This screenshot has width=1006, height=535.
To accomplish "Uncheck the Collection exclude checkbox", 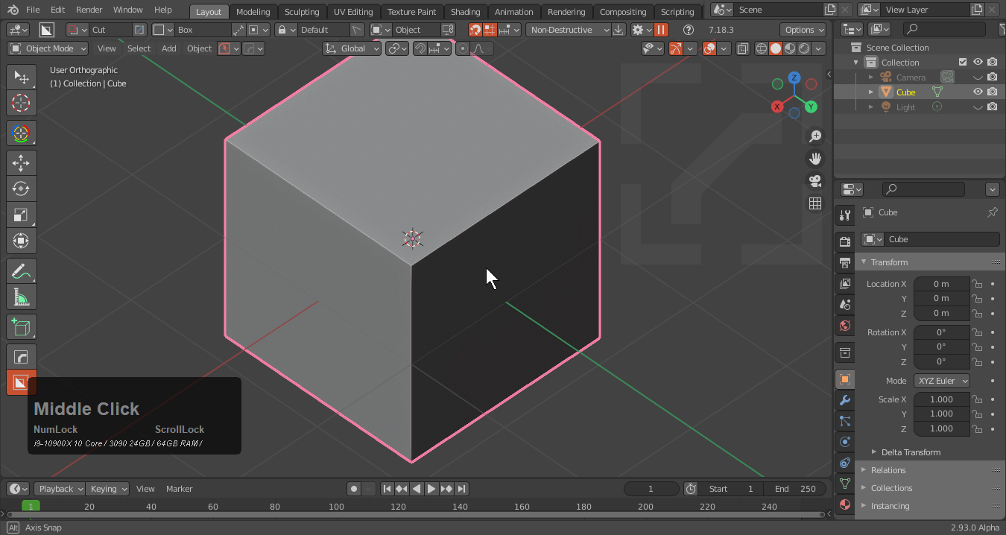I will pos(963,63).
